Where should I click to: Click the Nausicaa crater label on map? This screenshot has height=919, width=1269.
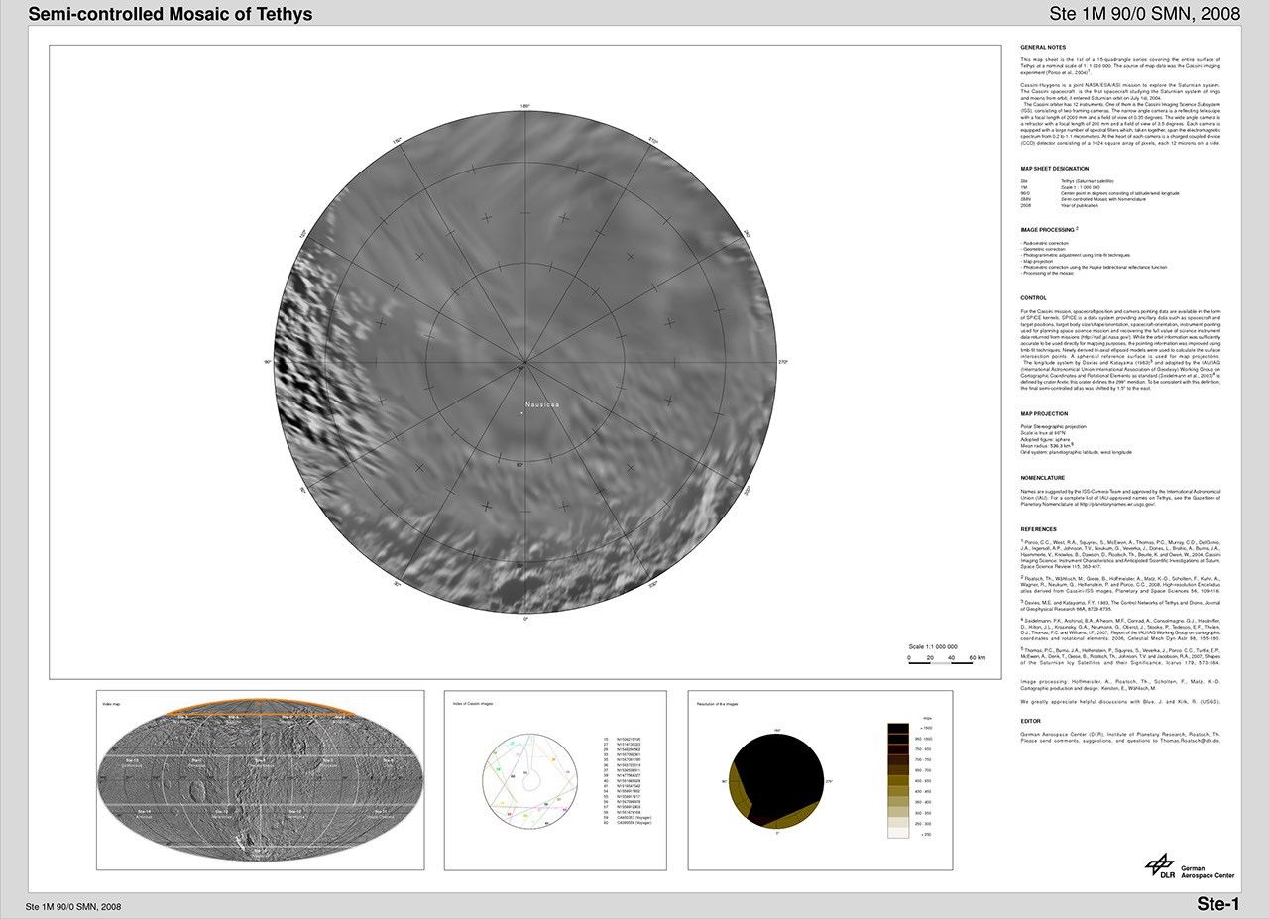click(542, 405)
